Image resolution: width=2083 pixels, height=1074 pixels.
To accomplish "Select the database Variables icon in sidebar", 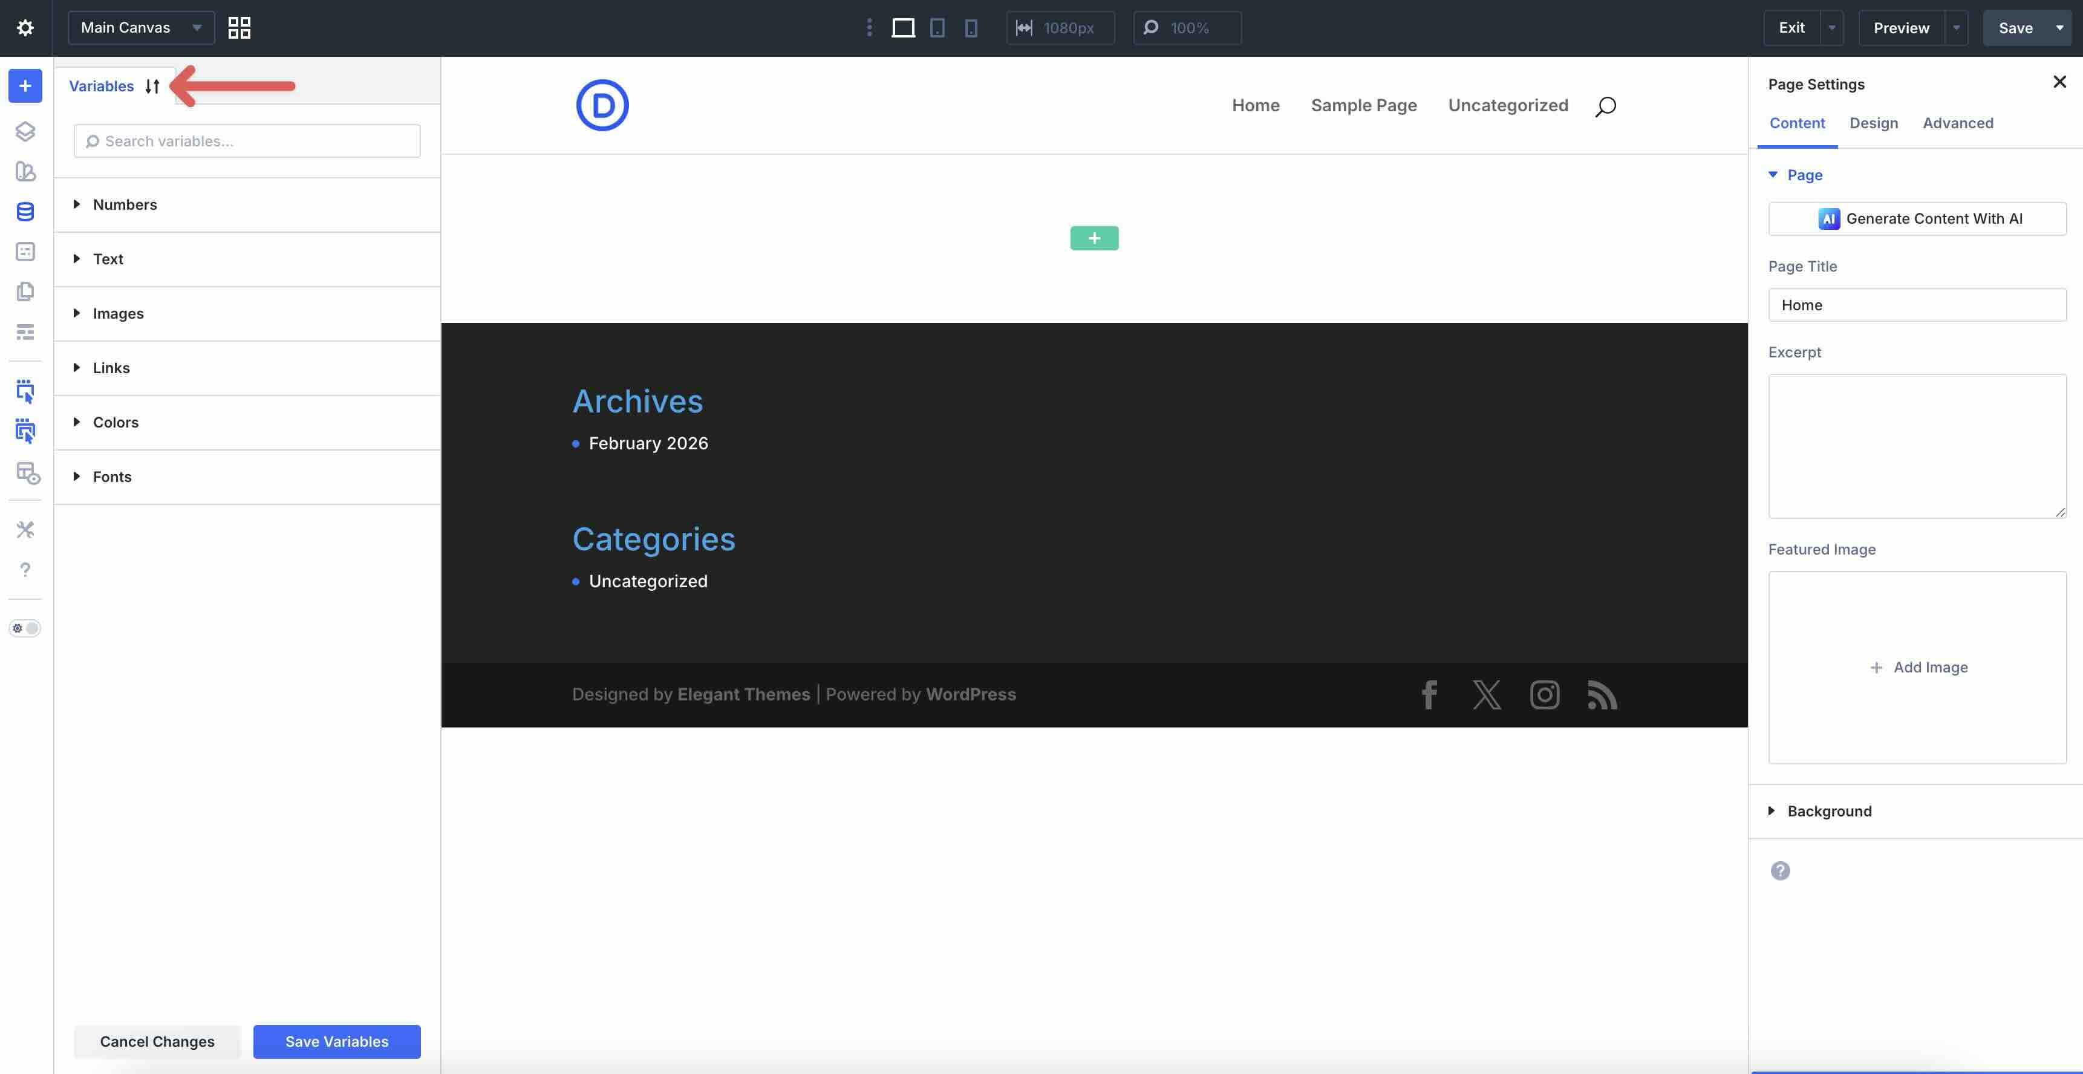I will 25,211.
